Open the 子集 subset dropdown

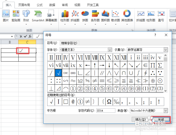pyautogui.click(x=165, y=50)
